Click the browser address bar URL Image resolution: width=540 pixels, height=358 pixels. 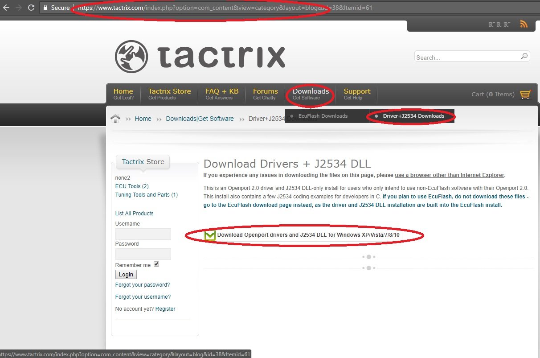click(x=225, y=8)
